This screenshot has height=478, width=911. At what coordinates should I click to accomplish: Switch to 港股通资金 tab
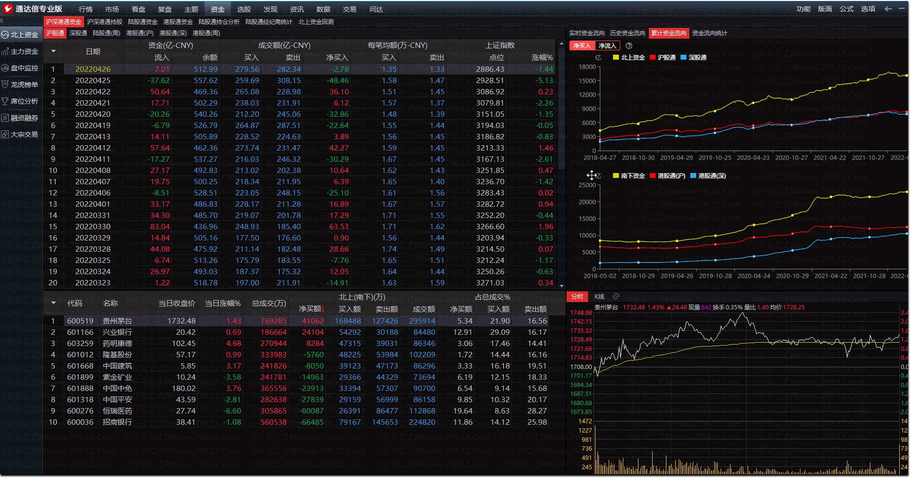pos(178,22)
